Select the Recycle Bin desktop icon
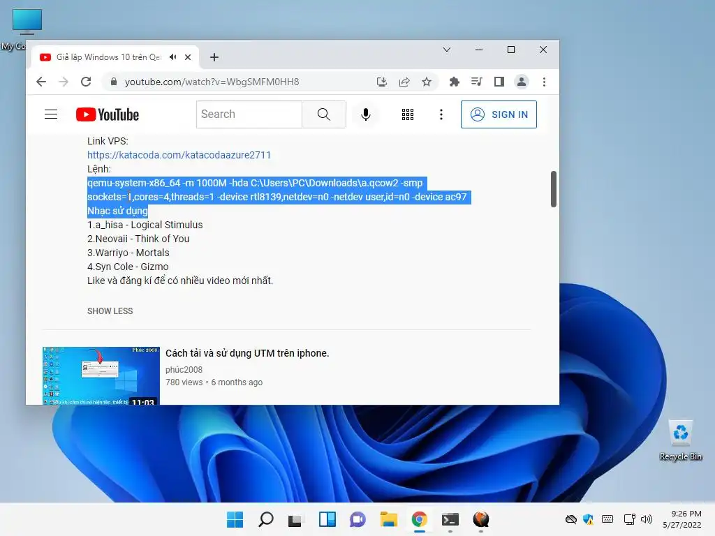This screenshot has width=715, height=536. (x=681, y=440)
